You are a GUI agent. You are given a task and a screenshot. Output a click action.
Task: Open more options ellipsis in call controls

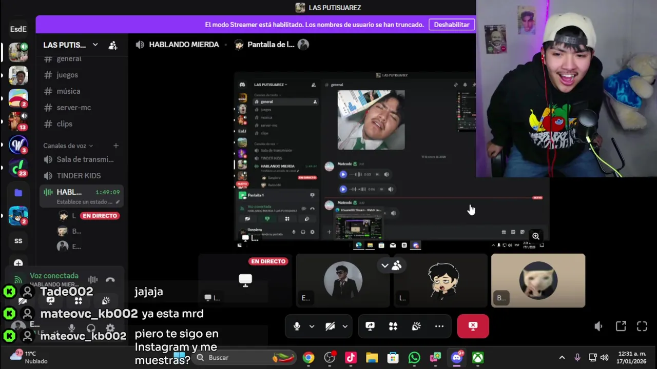tap(439, 326)
